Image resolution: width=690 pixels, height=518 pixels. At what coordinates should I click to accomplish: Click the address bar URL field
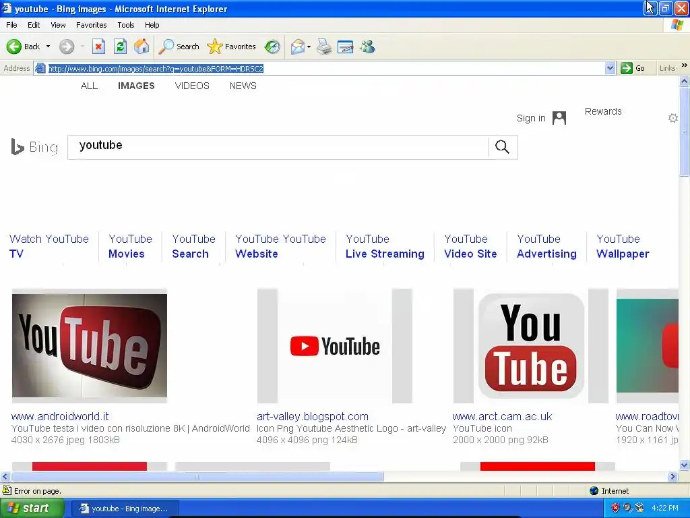(x=325, y=68)
